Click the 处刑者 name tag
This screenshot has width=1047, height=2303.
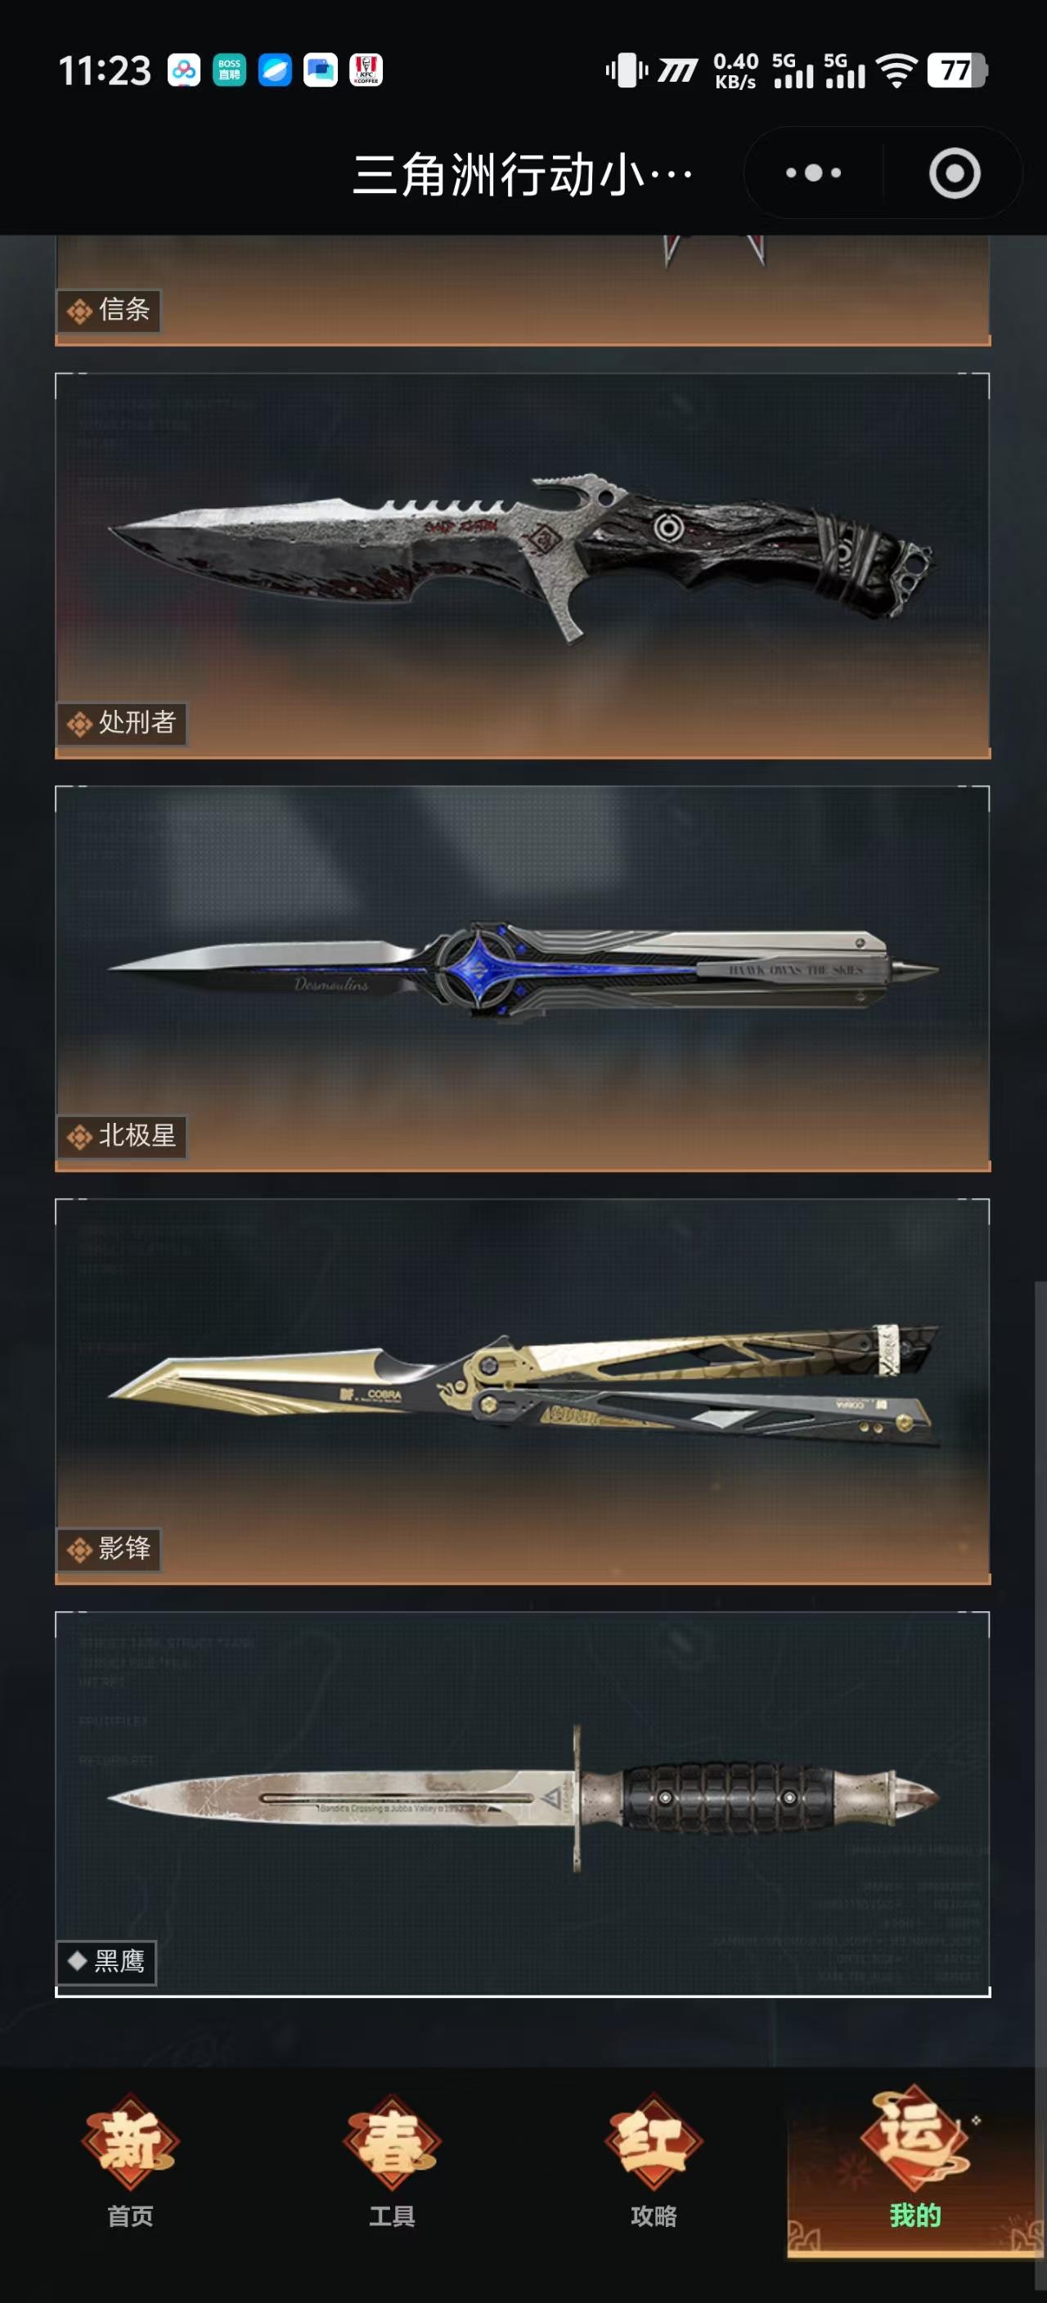[122, 723]
